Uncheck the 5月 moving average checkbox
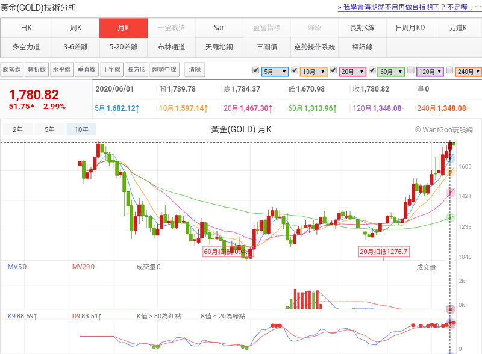The image size is (482, 354). point(255,70)
